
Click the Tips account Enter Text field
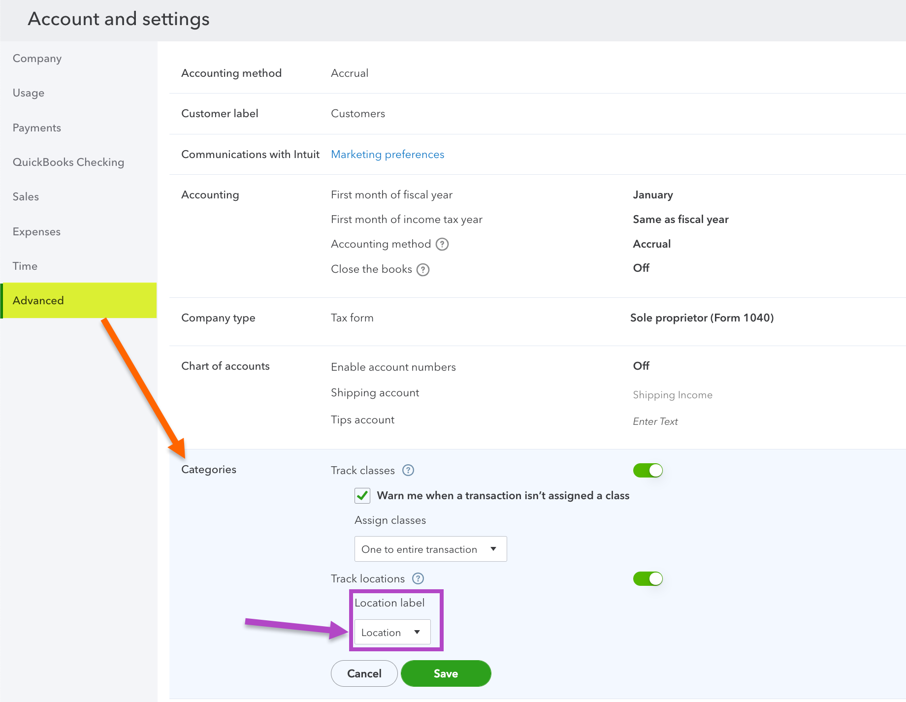pyautogui.click(x=655, y=421)
